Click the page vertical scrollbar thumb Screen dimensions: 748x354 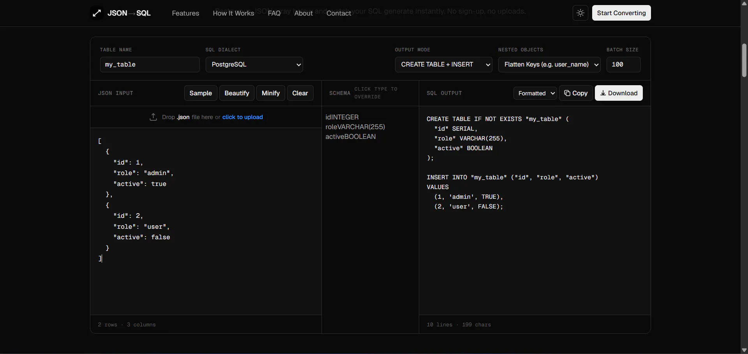click(x=744, y=60)
